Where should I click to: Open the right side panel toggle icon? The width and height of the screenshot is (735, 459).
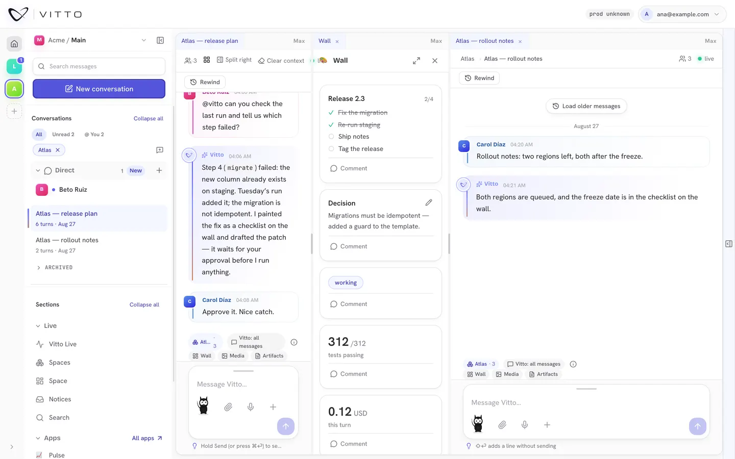point(729,244)
